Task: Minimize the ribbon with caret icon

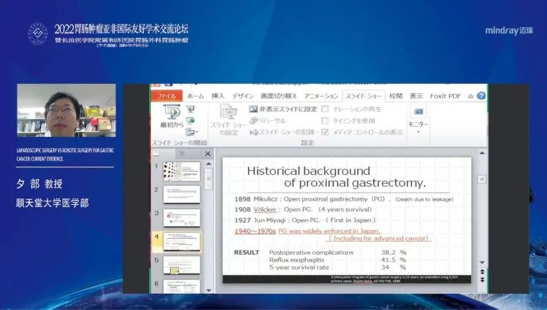Action: (x=470, y=96)
